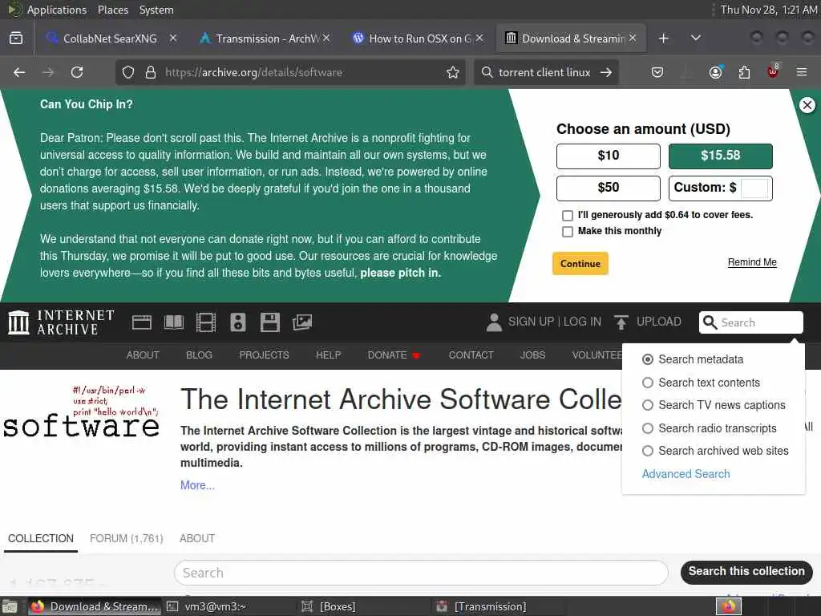
Task: Click the user avatar icon by Sign Up
Action: pyautogui.click(x=494, y=322)
